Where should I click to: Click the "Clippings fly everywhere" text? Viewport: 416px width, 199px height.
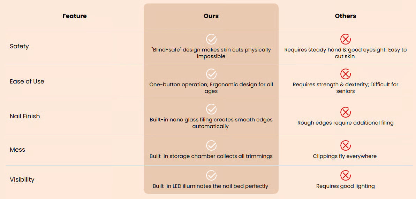click(345, 156)
